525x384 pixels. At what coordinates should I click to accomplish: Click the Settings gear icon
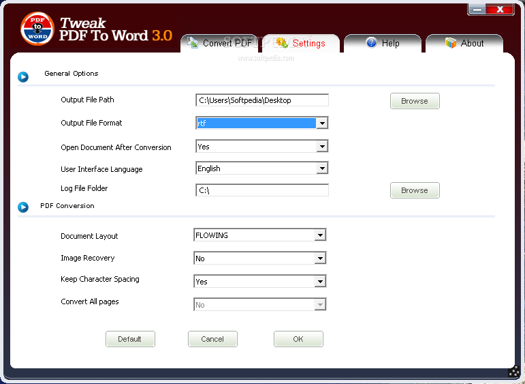(x=283, y=42)
